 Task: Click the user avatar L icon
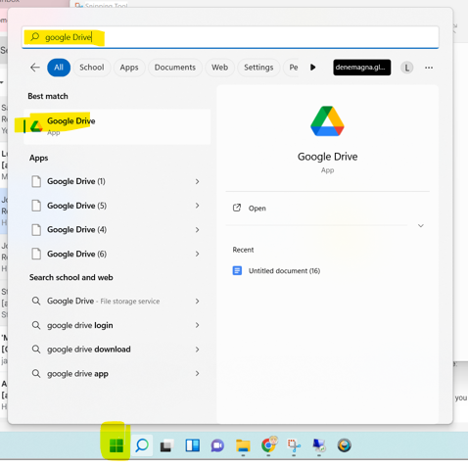[x=407, y=68]
